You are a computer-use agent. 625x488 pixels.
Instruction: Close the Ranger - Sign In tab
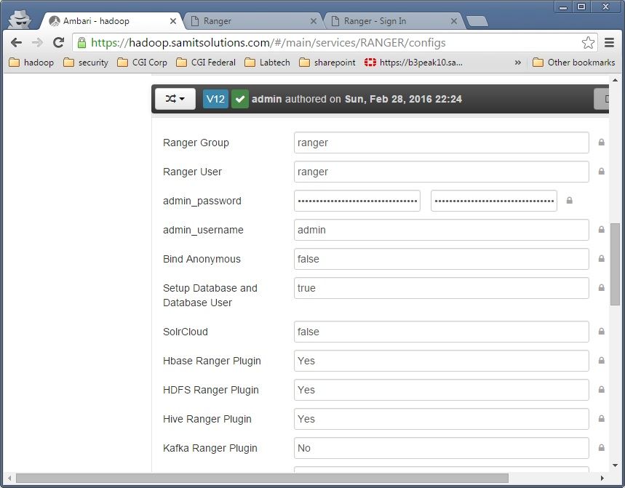coord(454,21)
